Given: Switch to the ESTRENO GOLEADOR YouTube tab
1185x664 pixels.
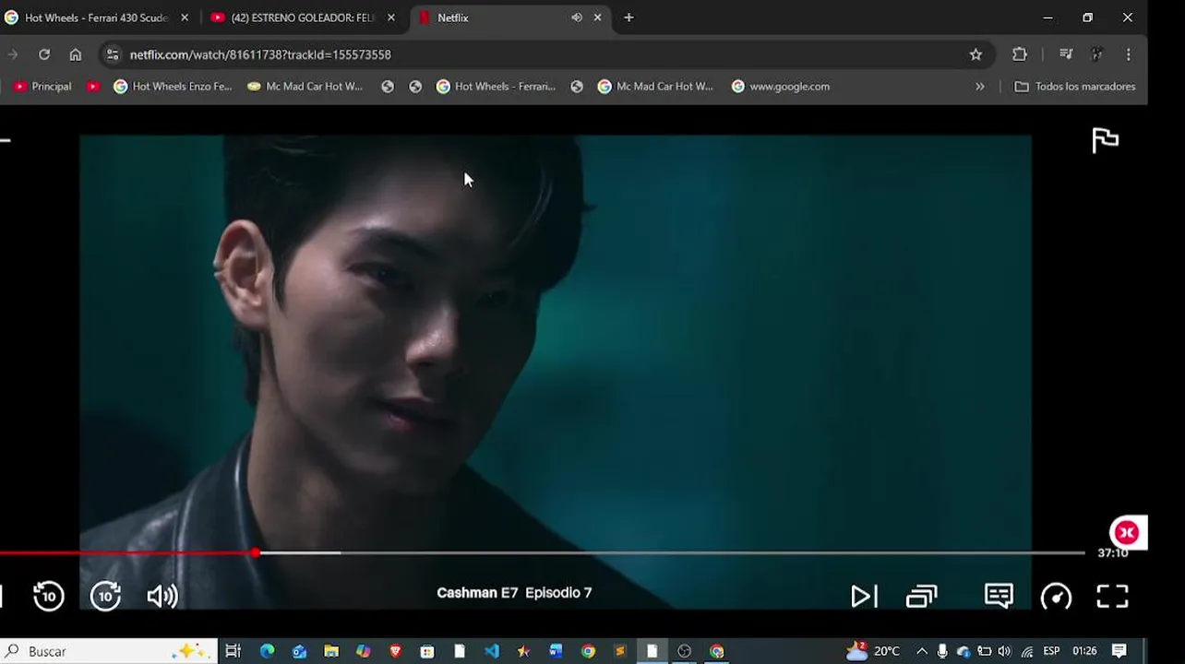Looking at the screenshot, I should click(303, 18).
